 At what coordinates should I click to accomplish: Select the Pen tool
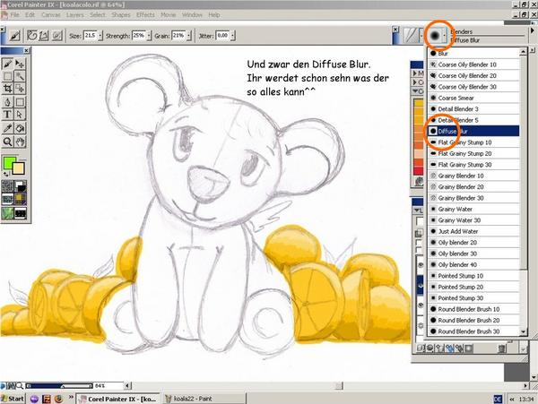pyautogui.click(x=7, y=102)
